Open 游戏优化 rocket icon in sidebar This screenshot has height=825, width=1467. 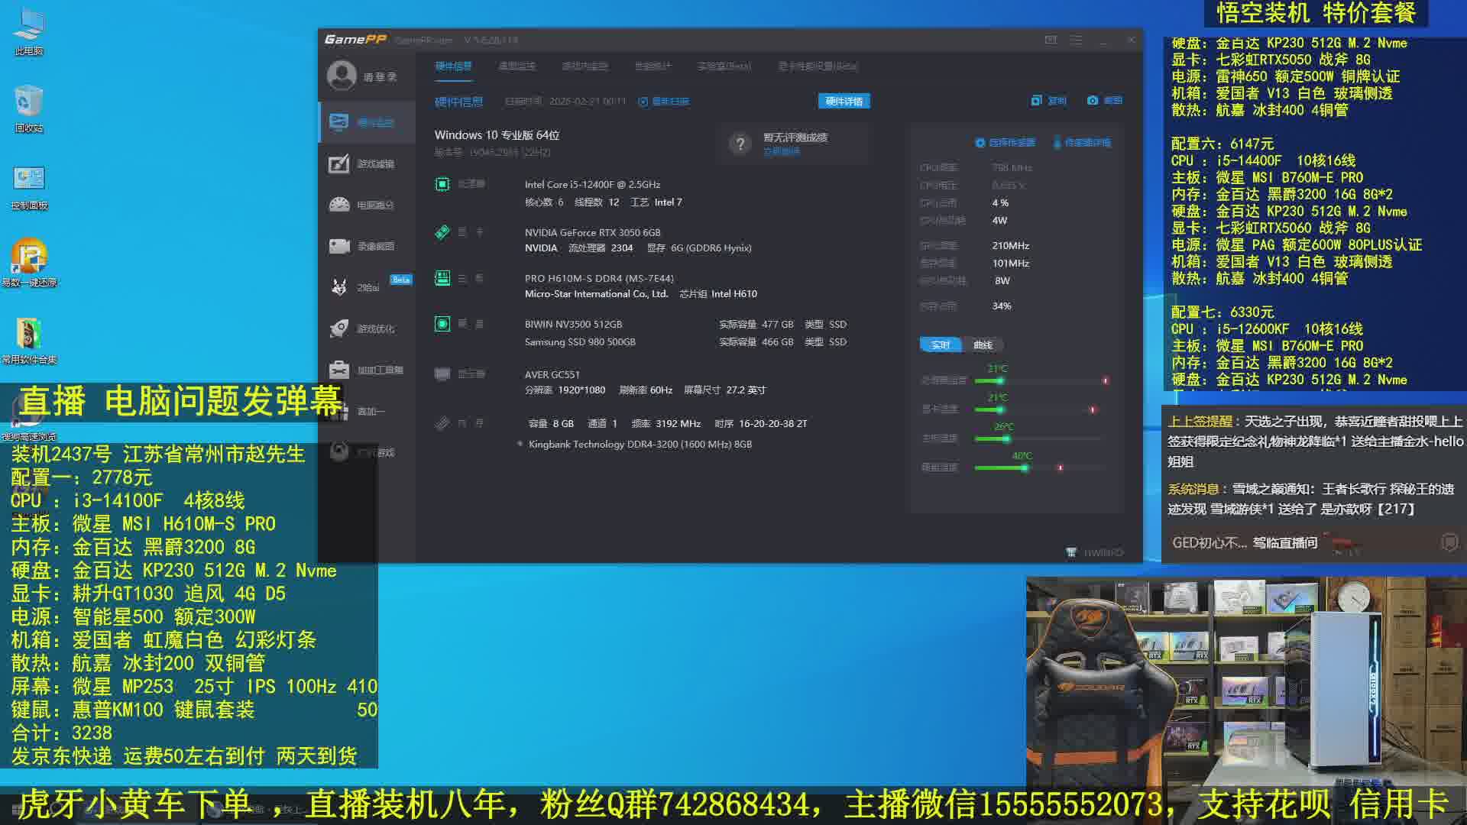click(x=340, y=328)
